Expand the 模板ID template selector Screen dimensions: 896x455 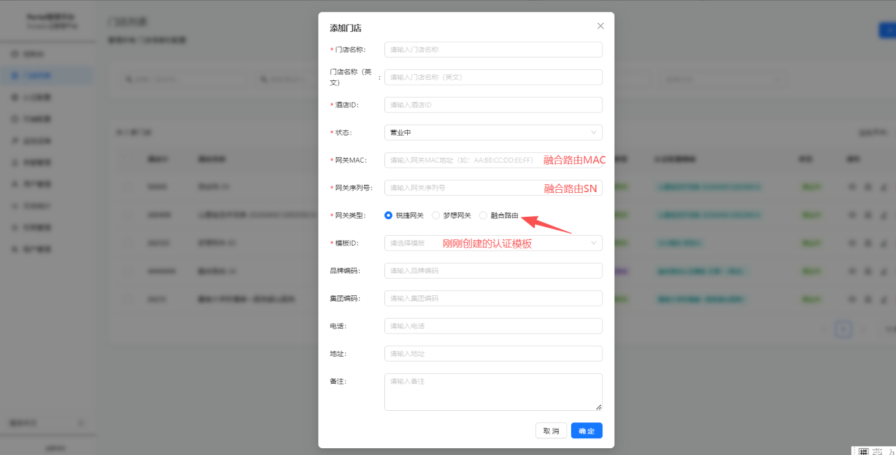click(x=493, y=243)
